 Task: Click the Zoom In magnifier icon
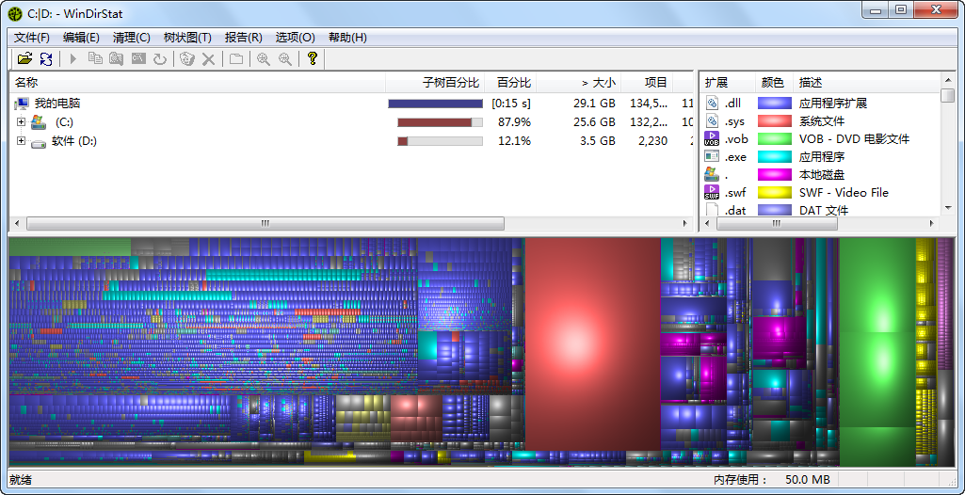coord(263,58)
